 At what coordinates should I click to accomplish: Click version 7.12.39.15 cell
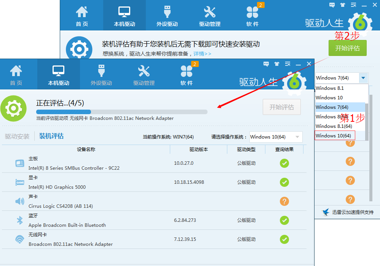(185, 239)
